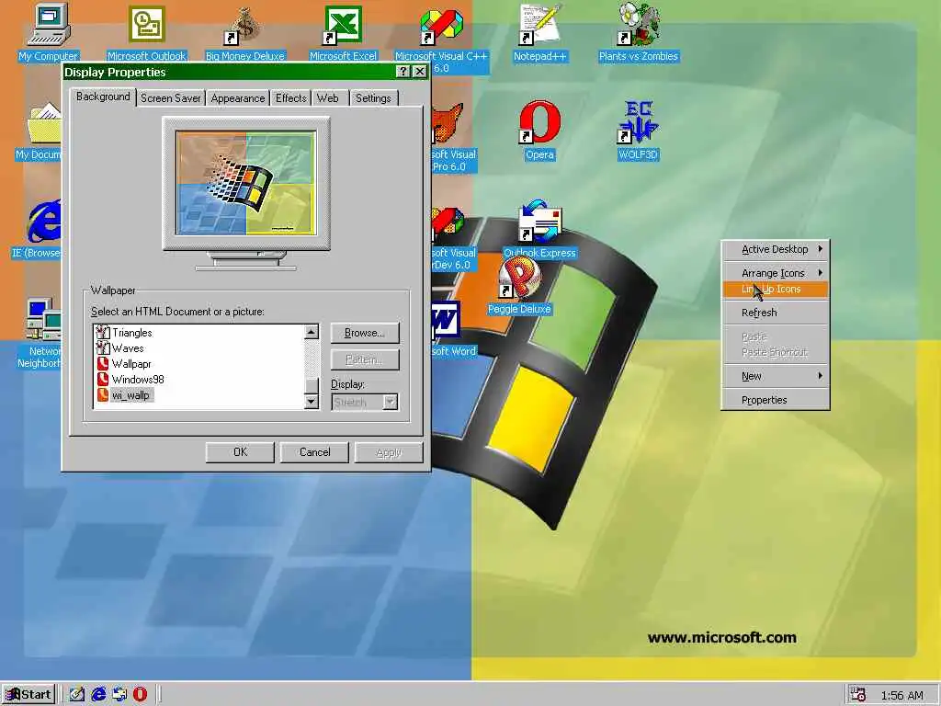Select the Background tab
Image resolution: width=941 pixels, height=706 pixels.
[x=103, y=97]
